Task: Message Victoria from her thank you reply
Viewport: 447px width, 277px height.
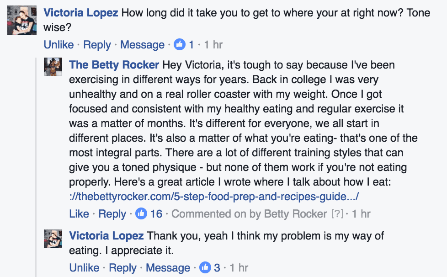Action: tap(168, 267)
